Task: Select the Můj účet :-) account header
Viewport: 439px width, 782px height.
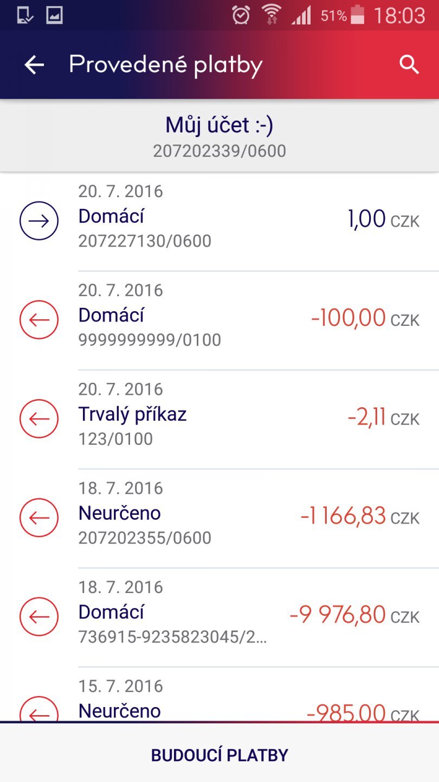Action: point(219,125)
